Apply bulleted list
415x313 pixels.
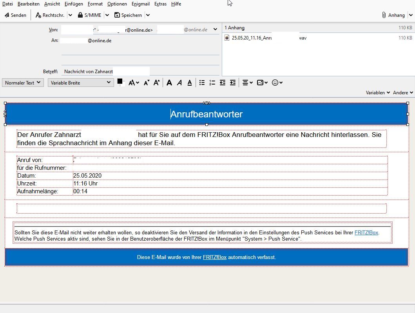[202, 83]
